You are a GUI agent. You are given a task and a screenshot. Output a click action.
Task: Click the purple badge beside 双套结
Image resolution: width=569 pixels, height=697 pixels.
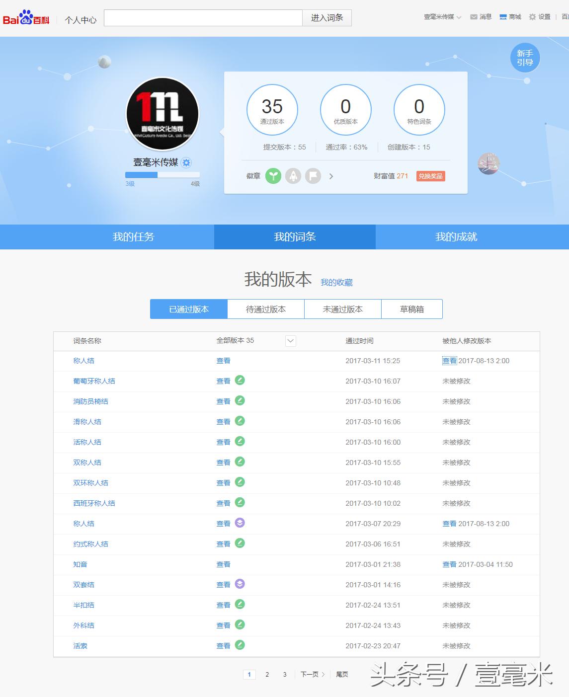pyautogui.click(x=241, y=584)
